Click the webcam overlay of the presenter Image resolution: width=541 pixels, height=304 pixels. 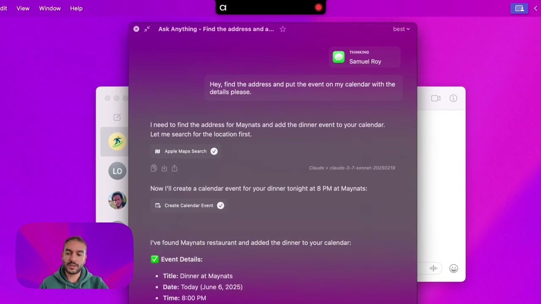coord(75,256)
